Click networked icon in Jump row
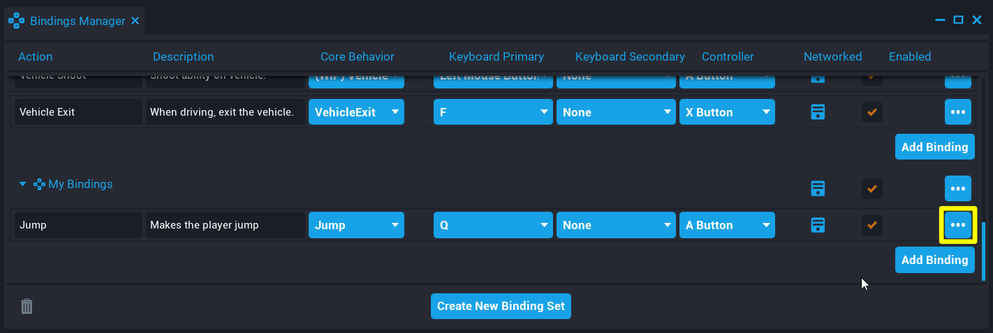993x333 pixels. point(818,225)
